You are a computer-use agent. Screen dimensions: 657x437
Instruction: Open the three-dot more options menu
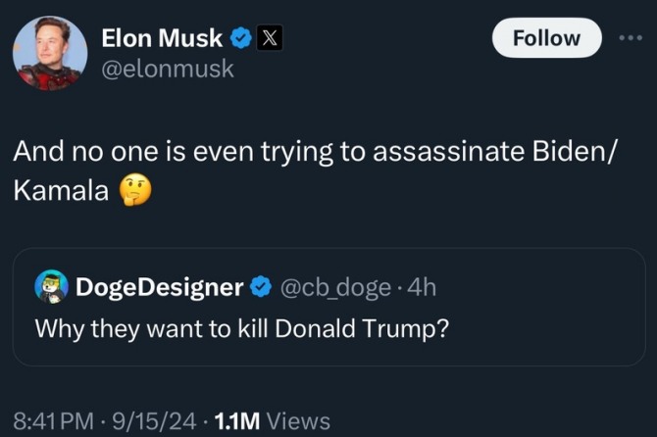630,38
